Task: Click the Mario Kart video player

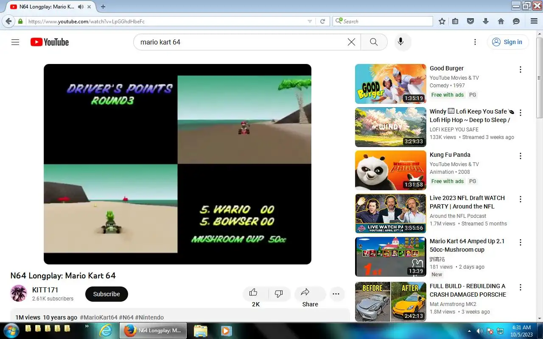Action: pos(177,164)
